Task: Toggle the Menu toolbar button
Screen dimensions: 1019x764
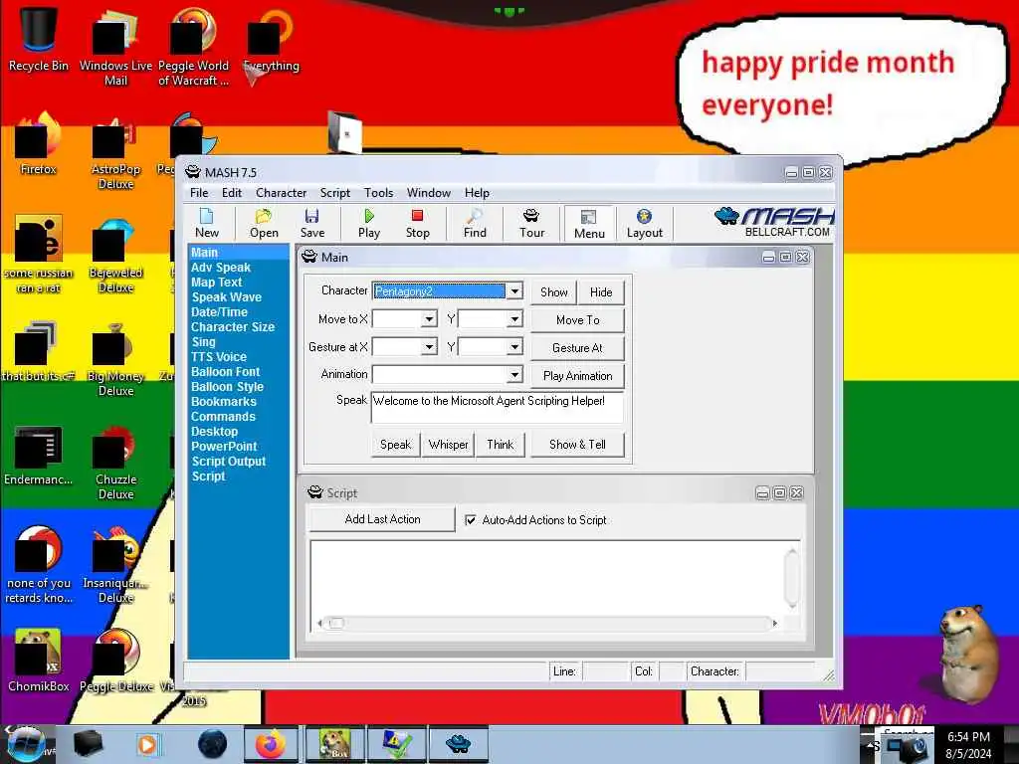Action: click(589, 224)
